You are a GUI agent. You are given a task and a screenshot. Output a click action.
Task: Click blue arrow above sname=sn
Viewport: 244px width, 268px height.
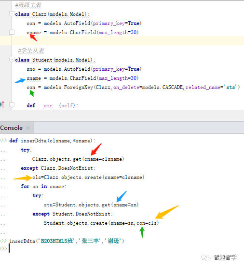pyautogui.click(x=122, y=197)
